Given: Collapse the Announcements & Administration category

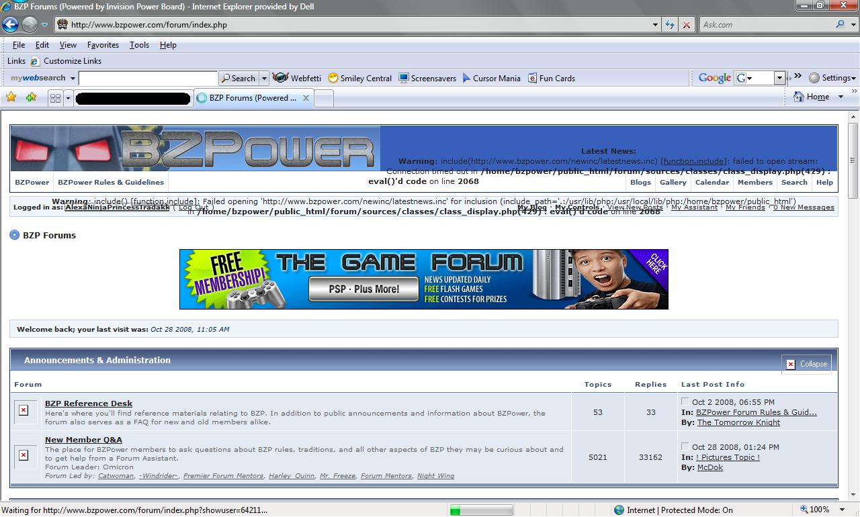Looking at the screenshot, I should (807, 364).
